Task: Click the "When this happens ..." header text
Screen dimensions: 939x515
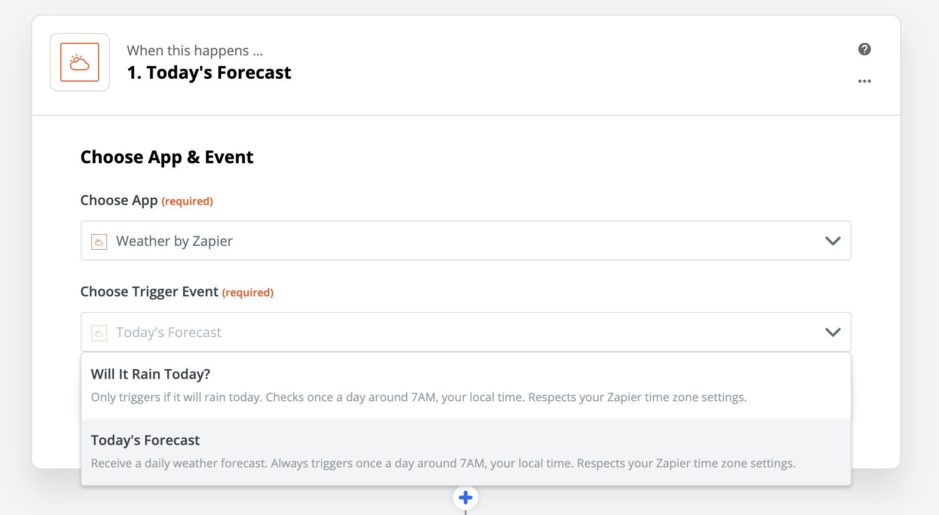Action: (194, 51)
